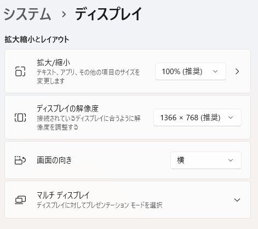The width and height of the screenshot is (258, 229).
Task: Click the scale dropdown's down arrow
Action: 215,71
